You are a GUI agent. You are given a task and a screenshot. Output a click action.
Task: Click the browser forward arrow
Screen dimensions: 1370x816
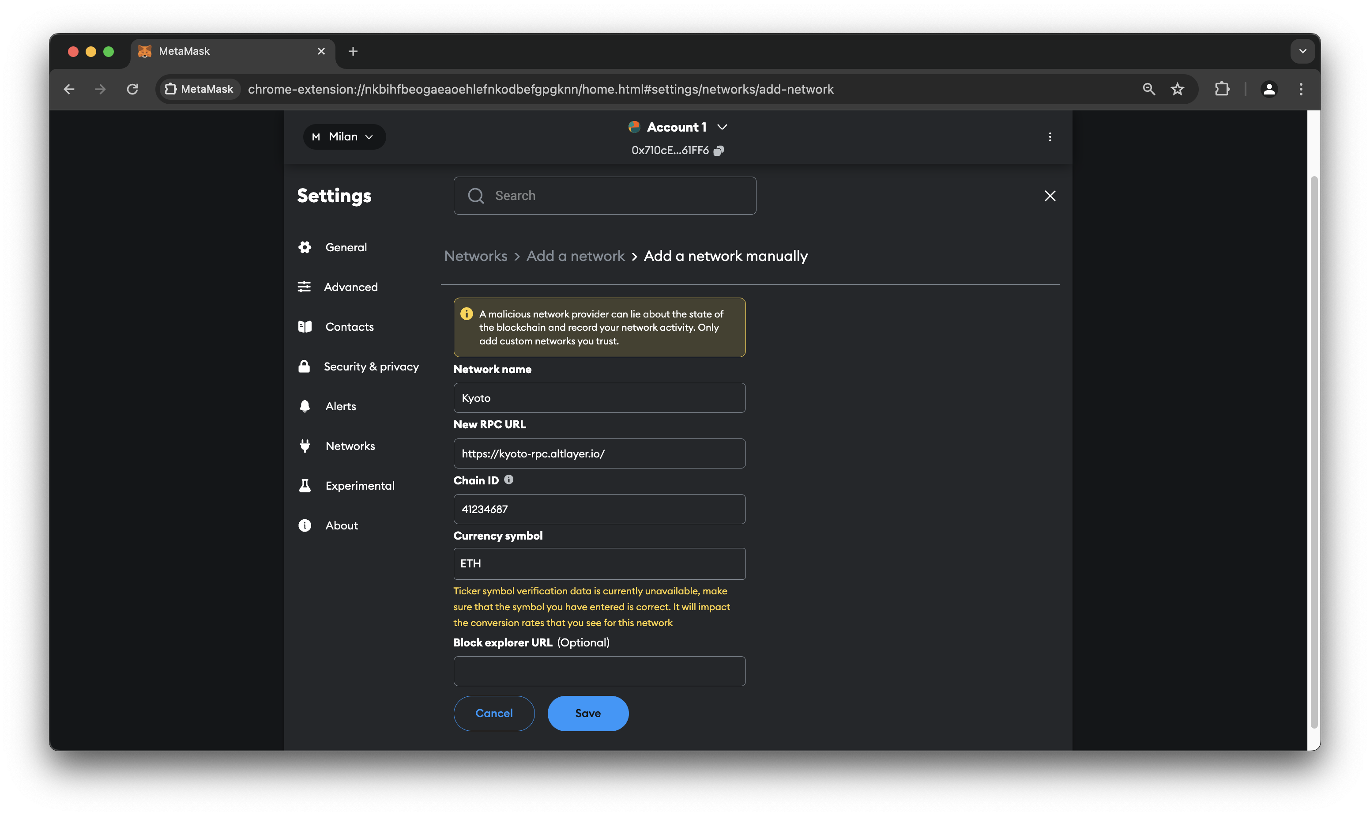100,89
